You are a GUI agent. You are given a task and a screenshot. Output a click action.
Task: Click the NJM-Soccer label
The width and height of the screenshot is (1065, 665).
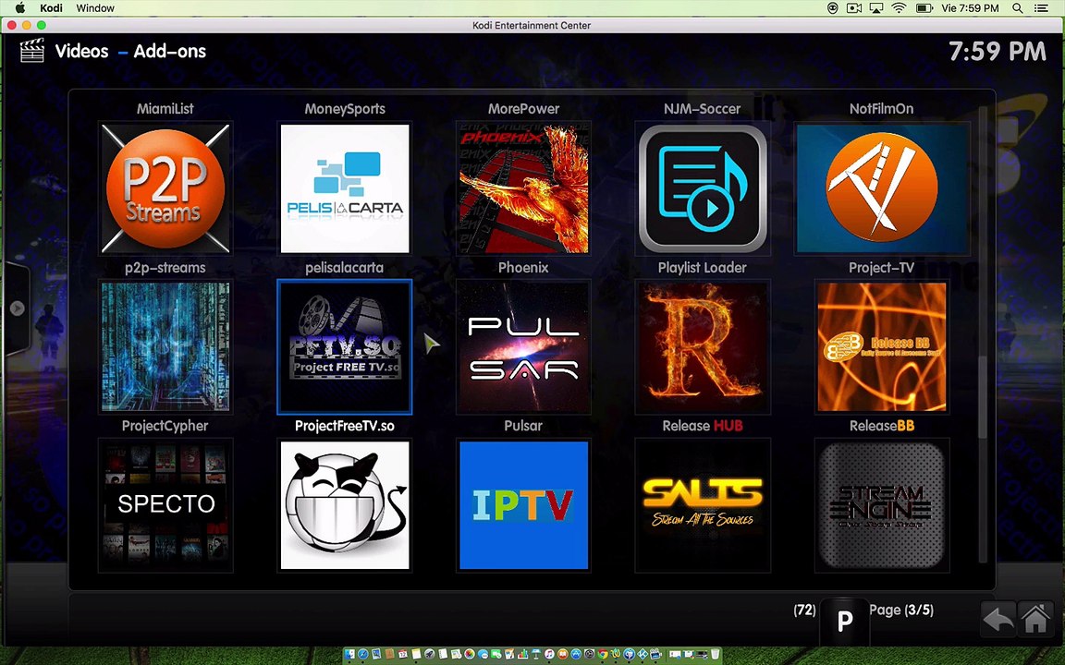click(x=703, y=109)
